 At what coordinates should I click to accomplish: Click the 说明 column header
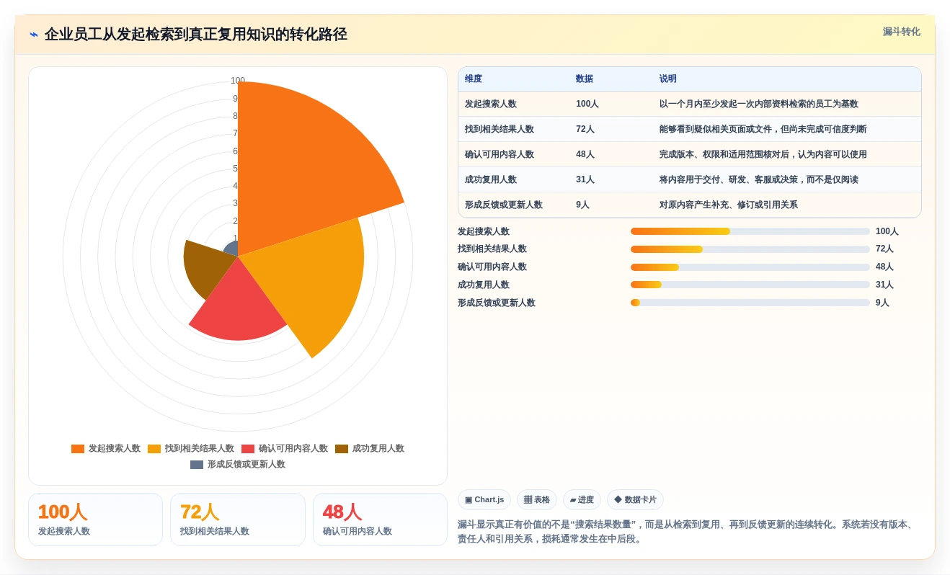point(668,79)
